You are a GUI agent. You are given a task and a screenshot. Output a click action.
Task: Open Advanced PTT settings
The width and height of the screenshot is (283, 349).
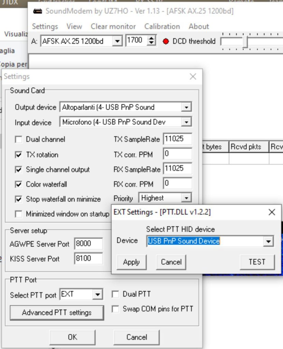[57, 313]
